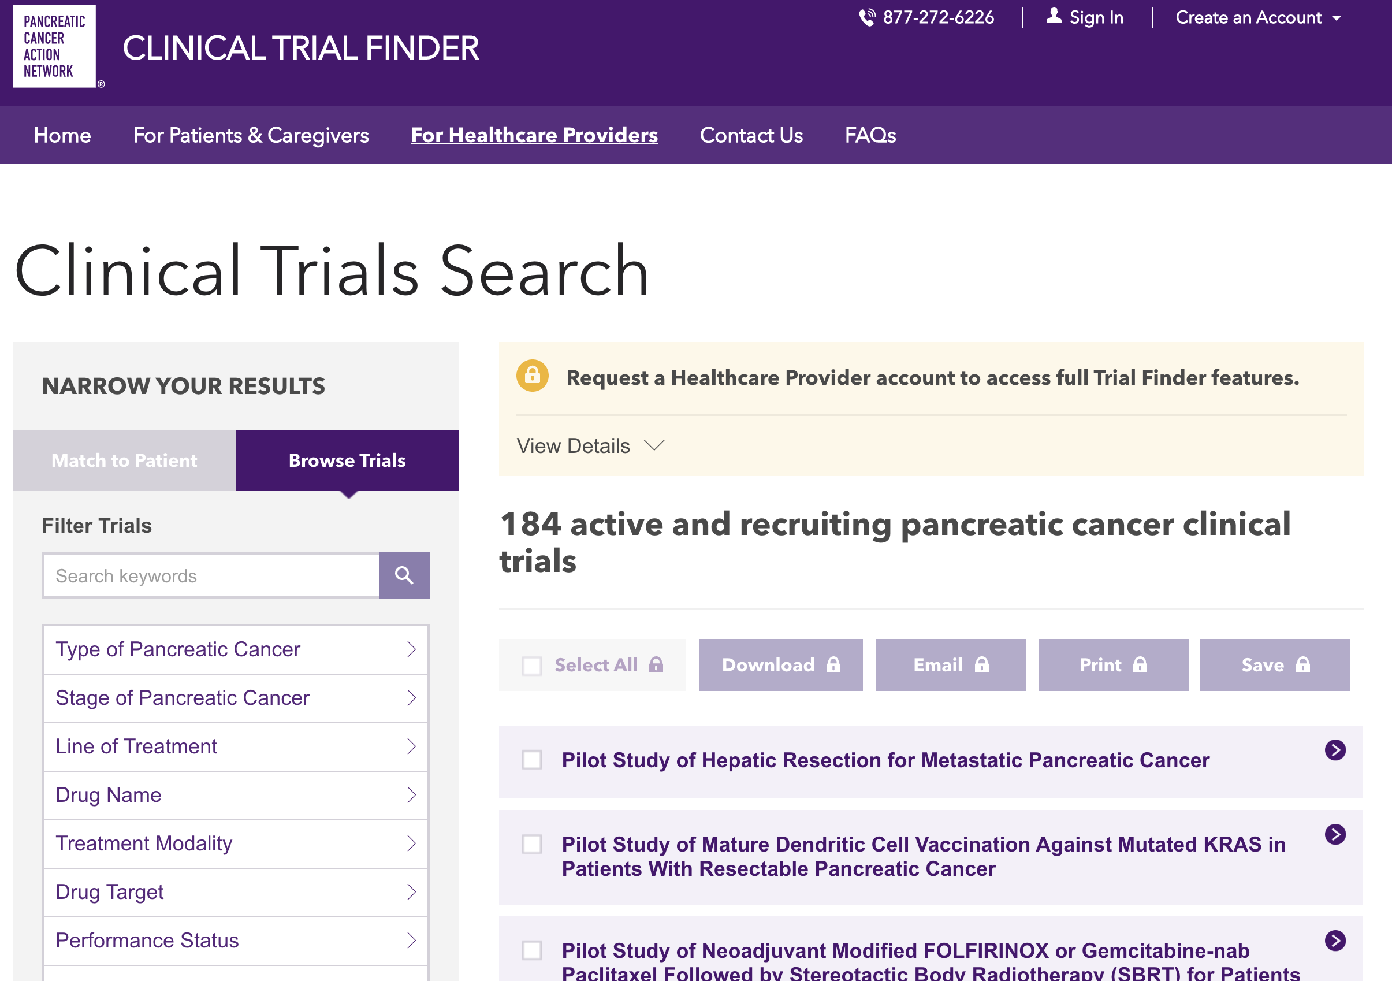This screenshot has width=1392, height=981.
Task: Toggle the Select All checkbox
Action: click(x=532, y=666)
